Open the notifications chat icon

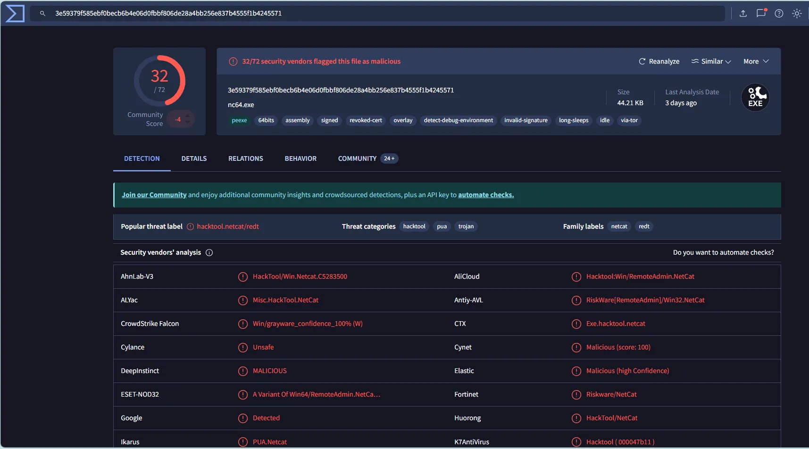pyautogui.click(x=761, y=14)
